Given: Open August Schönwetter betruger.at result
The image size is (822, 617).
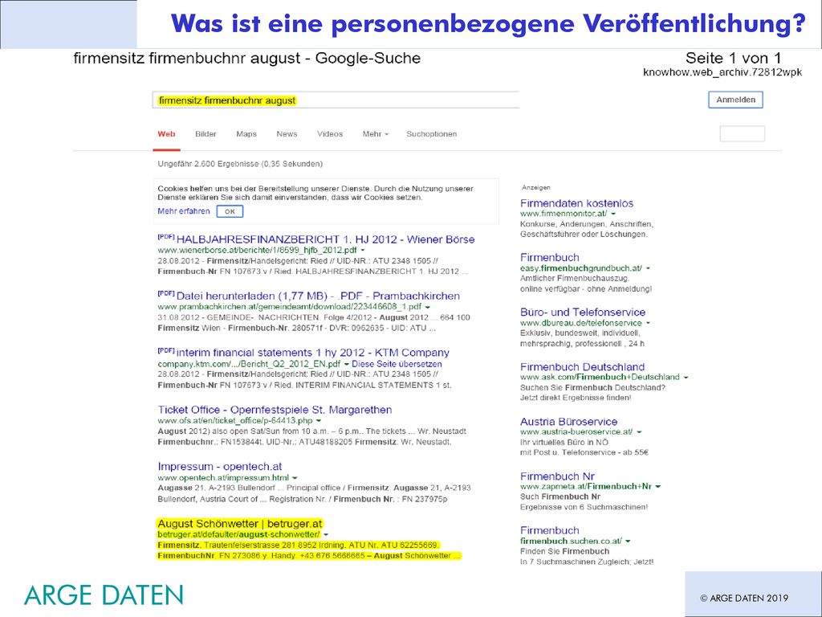Looking at the screenshot, I should 239,524.
